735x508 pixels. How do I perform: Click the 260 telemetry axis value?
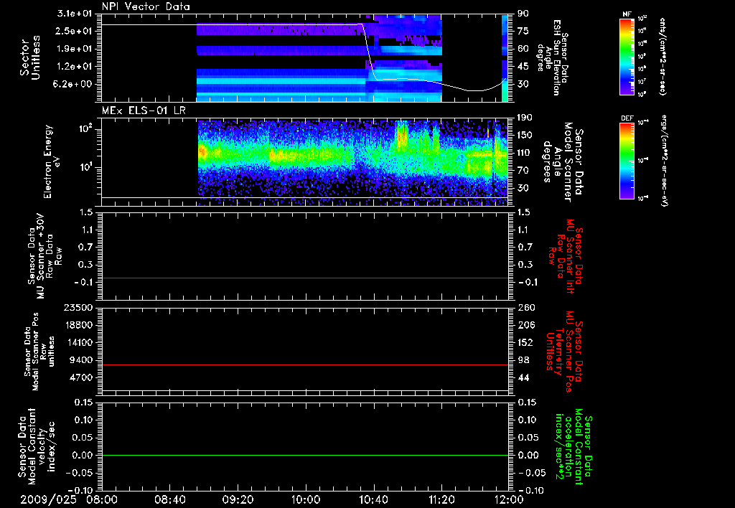coord(525,307)
